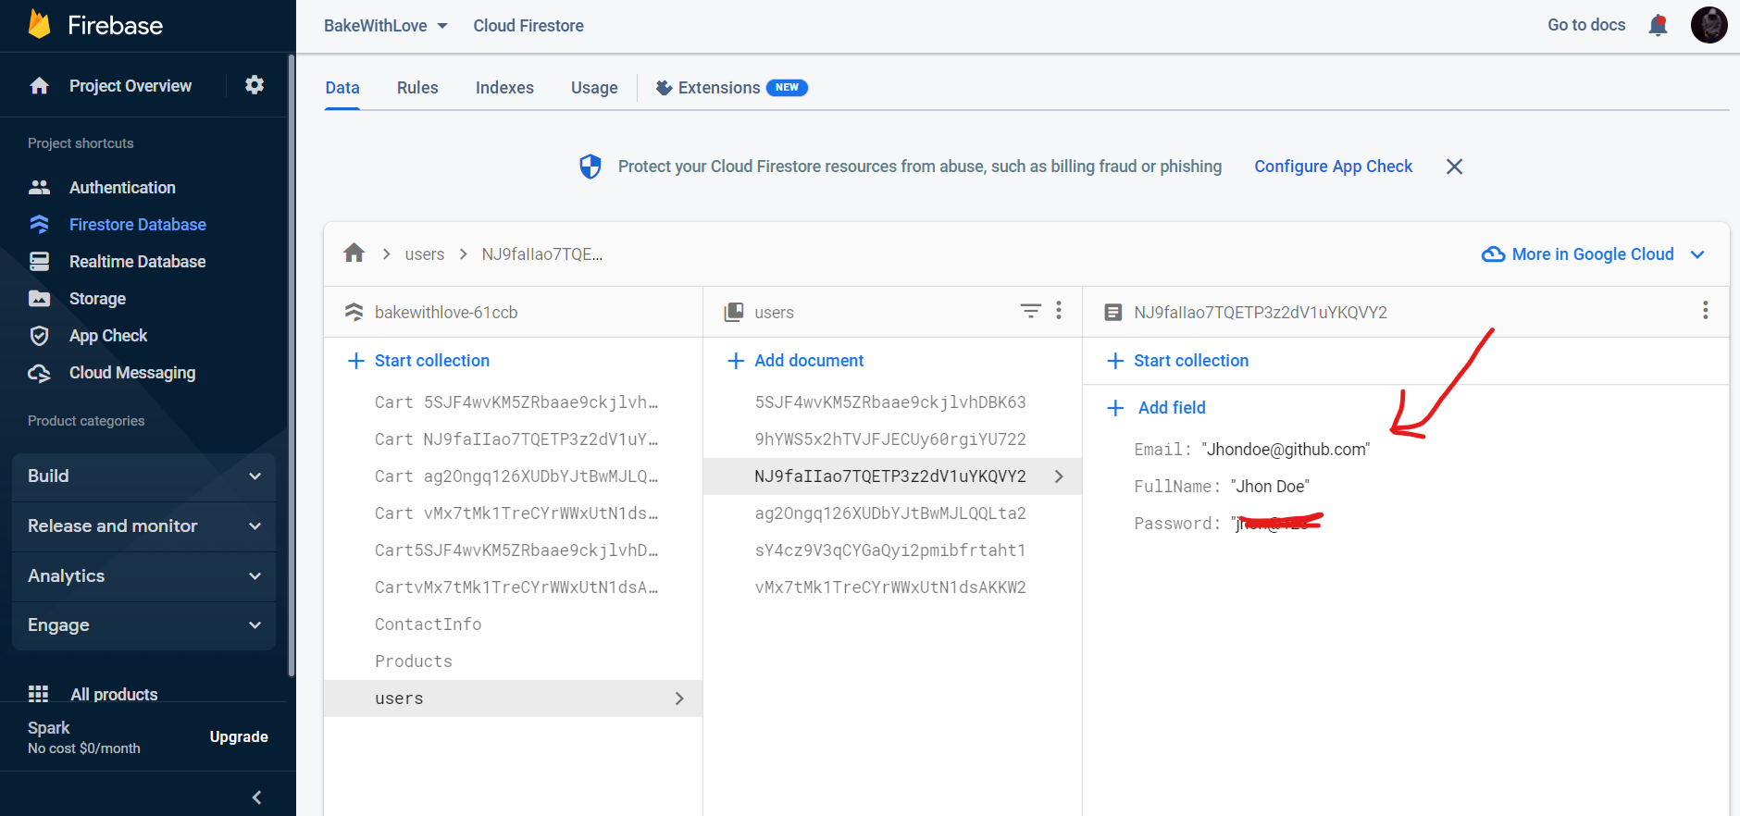
Task: Click the NEW badge beside Extensions
Action: click(x=787, y=87)
